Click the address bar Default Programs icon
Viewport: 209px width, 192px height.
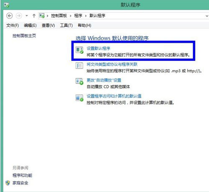click(x=42, y=15)
